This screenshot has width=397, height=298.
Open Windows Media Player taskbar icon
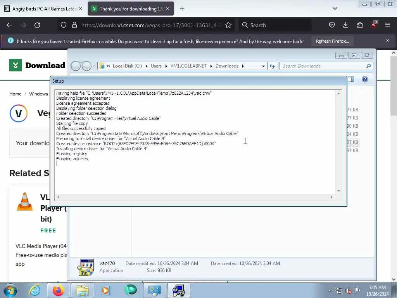106,290
